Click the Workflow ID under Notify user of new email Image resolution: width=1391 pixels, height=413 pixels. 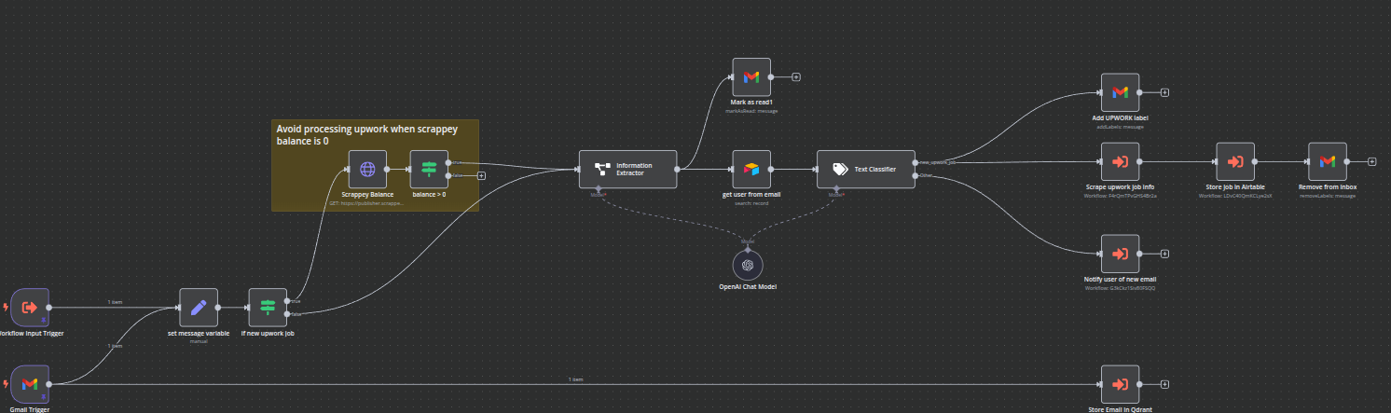pos(1120,288)
